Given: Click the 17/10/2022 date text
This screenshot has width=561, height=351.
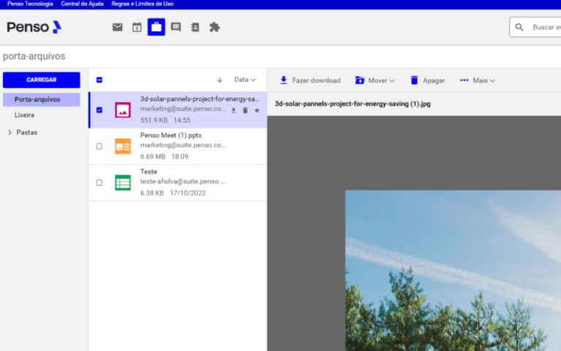Looking at the screenshot, I should pyautogui.click(x=188, y=193).
